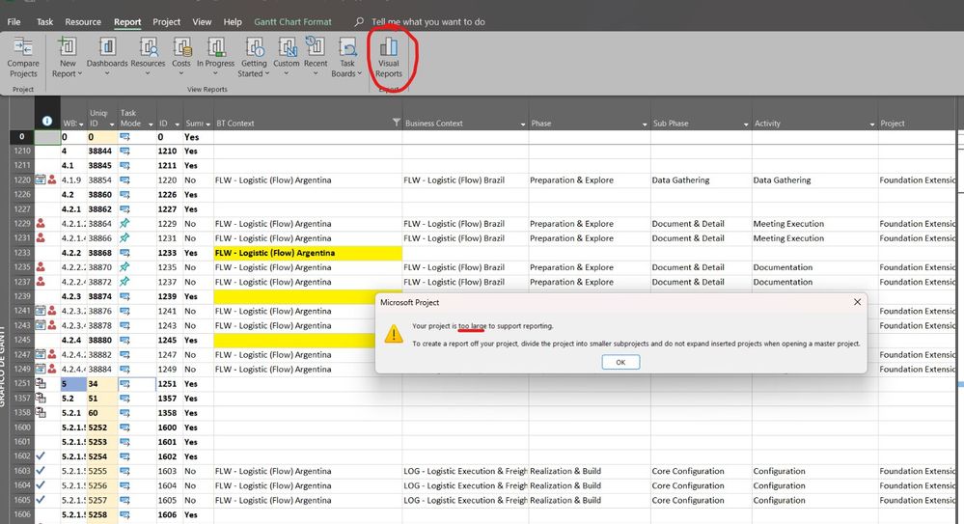Open the Help tab
Screen dimensions: 964x524
[233, 21]
